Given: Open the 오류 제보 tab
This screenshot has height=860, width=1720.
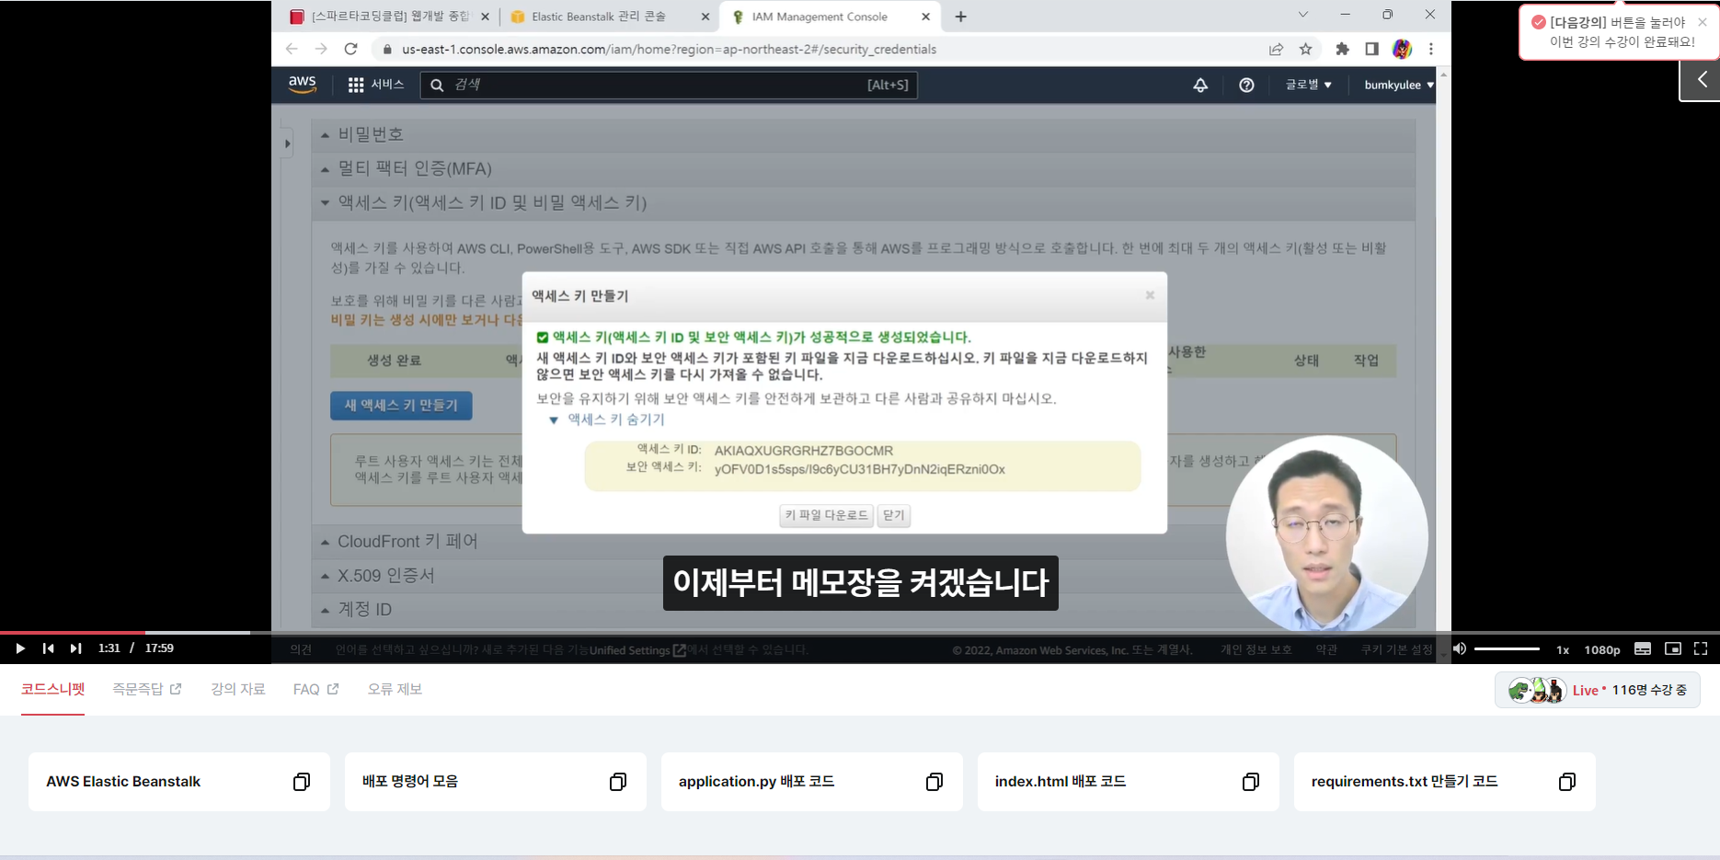Looking at the screenshot, I should click(x=395, y=689).
